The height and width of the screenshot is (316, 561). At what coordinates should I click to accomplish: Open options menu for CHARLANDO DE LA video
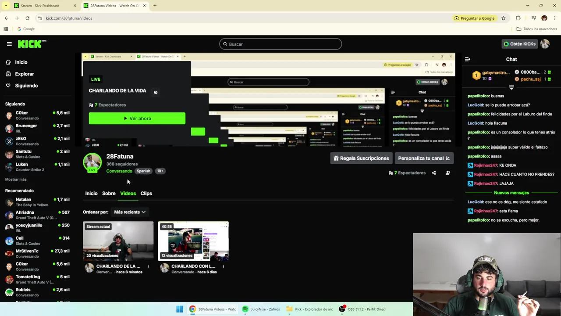tap(148, 267)
